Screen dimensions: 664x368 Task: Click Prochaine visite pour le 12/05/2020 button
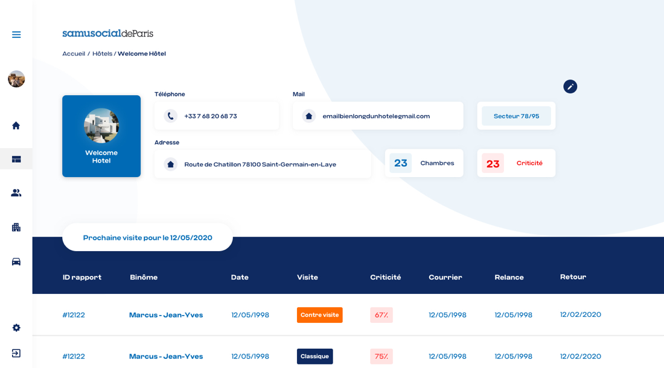(147, 238)
